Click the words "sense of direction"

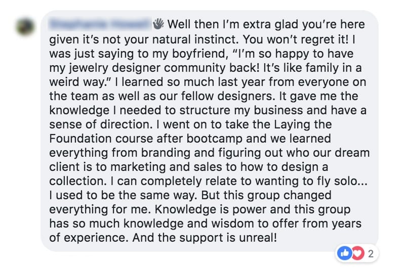click(99, 124)
